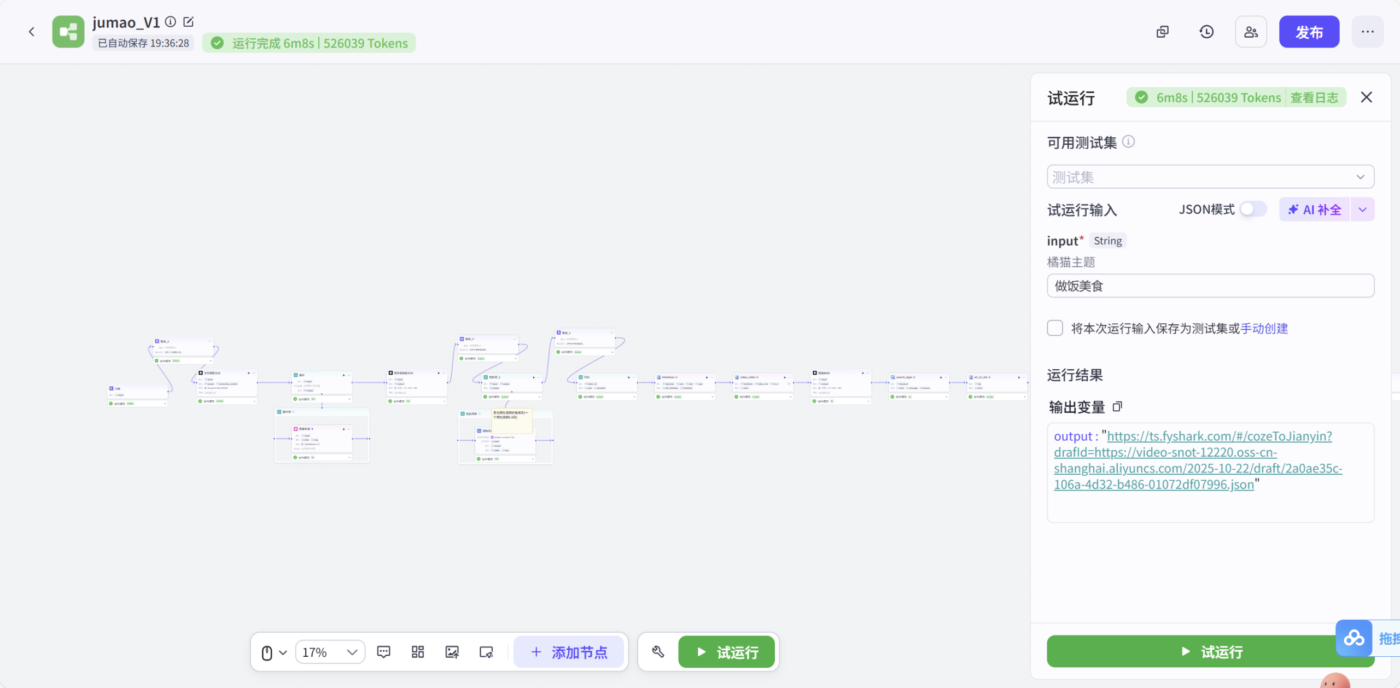
Task: Open the collaborators people icon
Action: (1251, 32)
